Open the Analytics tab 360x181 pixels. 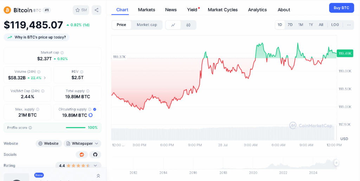point(257,10)
